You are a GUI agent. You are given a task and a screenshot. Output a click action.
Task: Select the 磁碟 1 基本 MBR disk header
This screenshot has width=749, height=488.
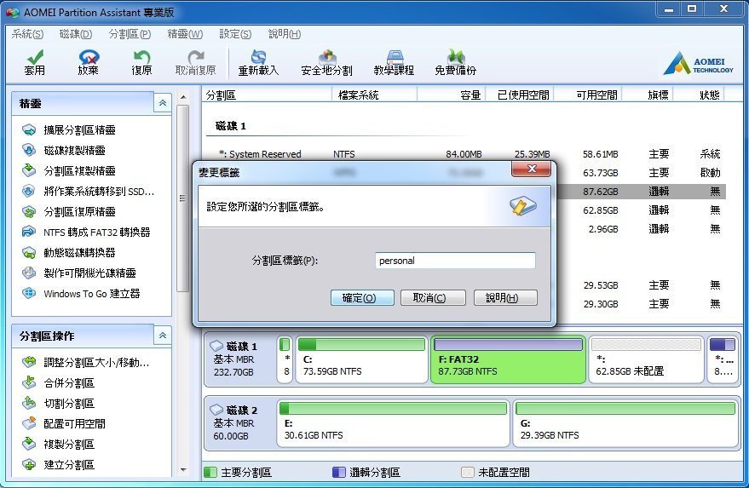coord(239,359)
